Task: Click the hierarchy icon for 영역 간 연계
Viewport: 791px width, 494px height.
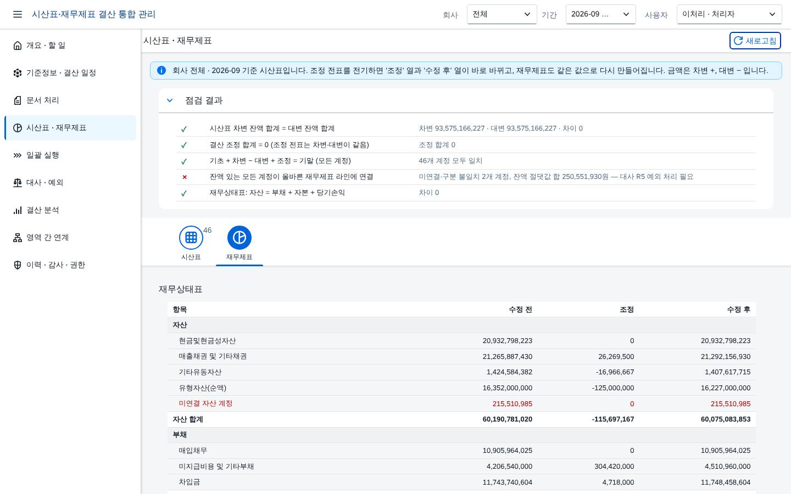Action: coord(18,238)
